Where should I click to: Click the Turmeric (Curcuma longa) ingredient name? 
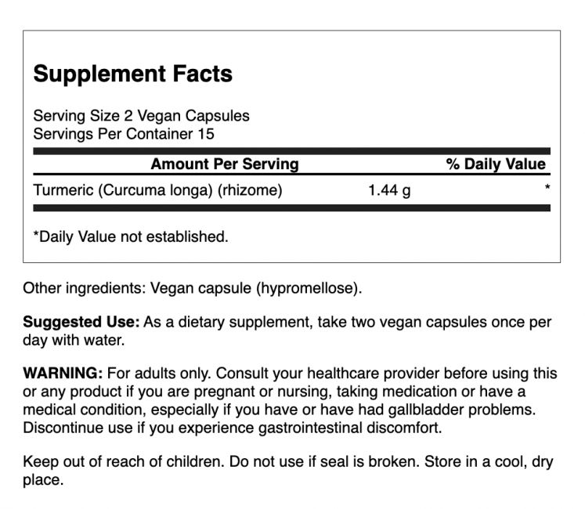[x=157, y=190]
